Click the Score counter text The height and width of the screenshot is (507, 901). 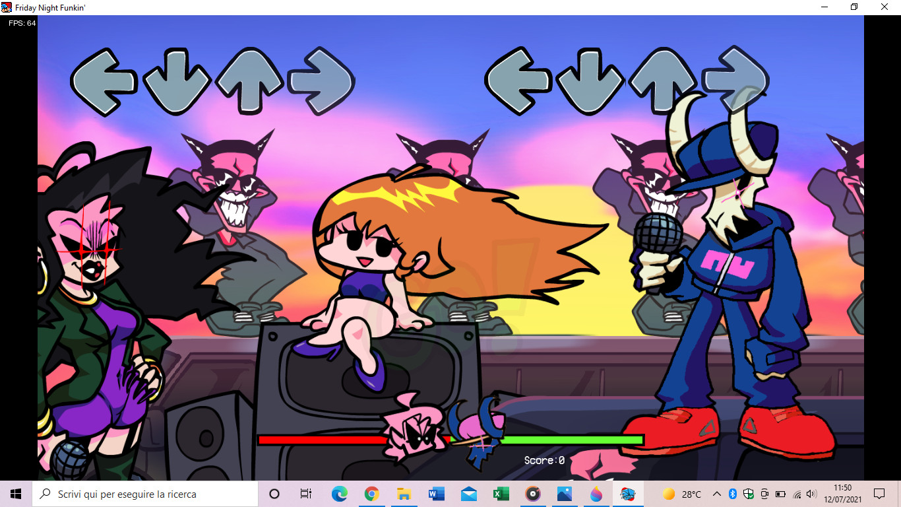(x=544, y=460)
